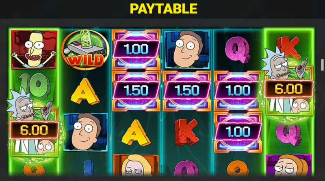Image resolution: width=325 pixels, height=181 pixels.
Task: Select the Mr. Poopybutthole symbol
Action: click(34, 49)
